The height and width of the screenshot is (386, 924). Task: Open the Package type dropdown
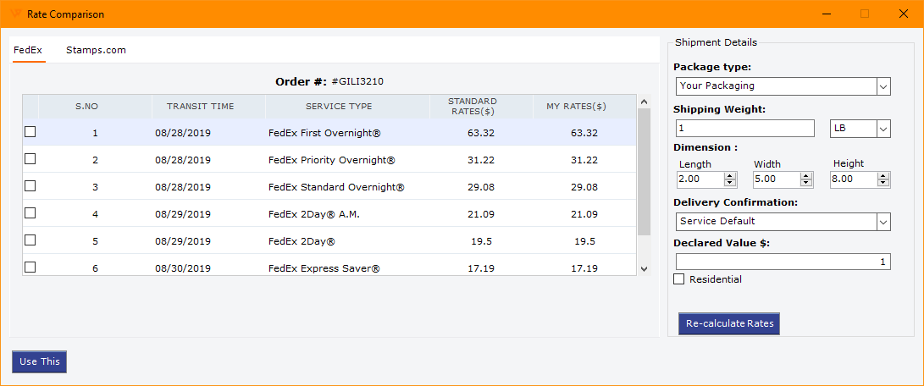click(x=883, y=86)
